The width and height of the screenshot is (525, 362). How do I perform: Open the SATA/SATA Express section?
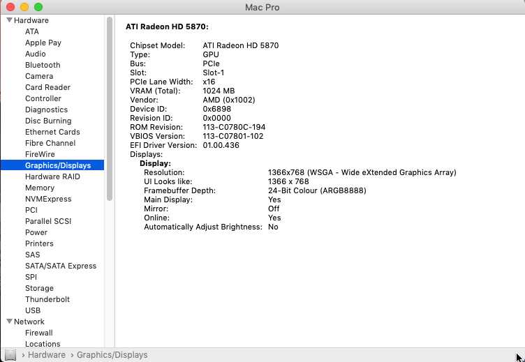click(x=61, y=266)
